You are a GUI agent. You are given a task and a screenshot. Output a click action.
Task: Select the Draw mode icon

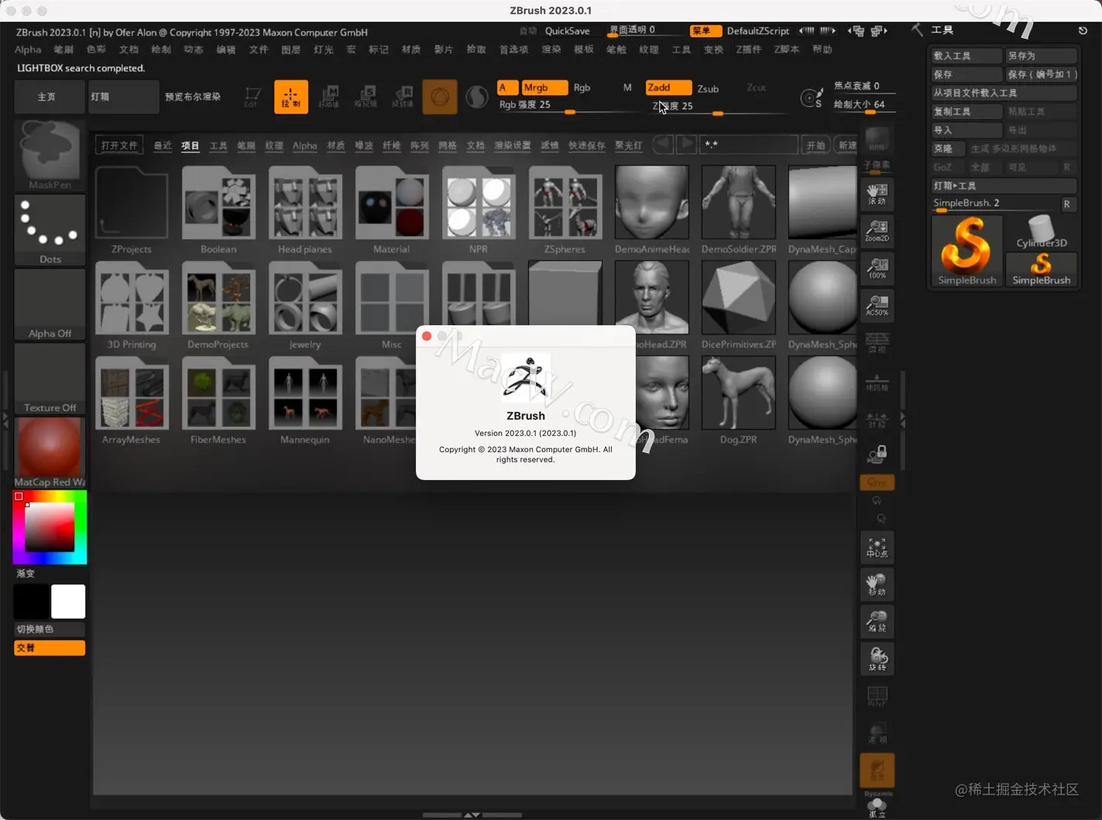point(291,97)
